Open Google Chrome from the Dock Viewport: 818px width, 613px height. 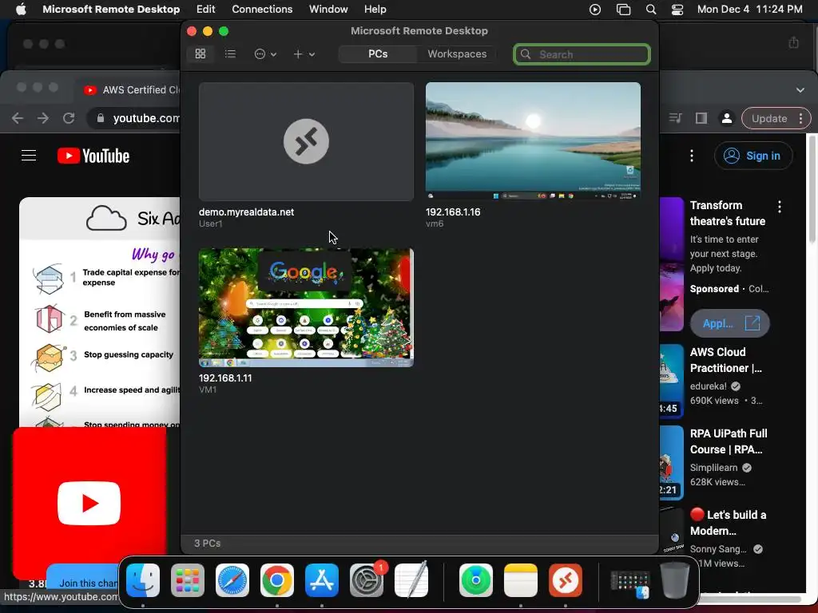[x=277, y=580]
